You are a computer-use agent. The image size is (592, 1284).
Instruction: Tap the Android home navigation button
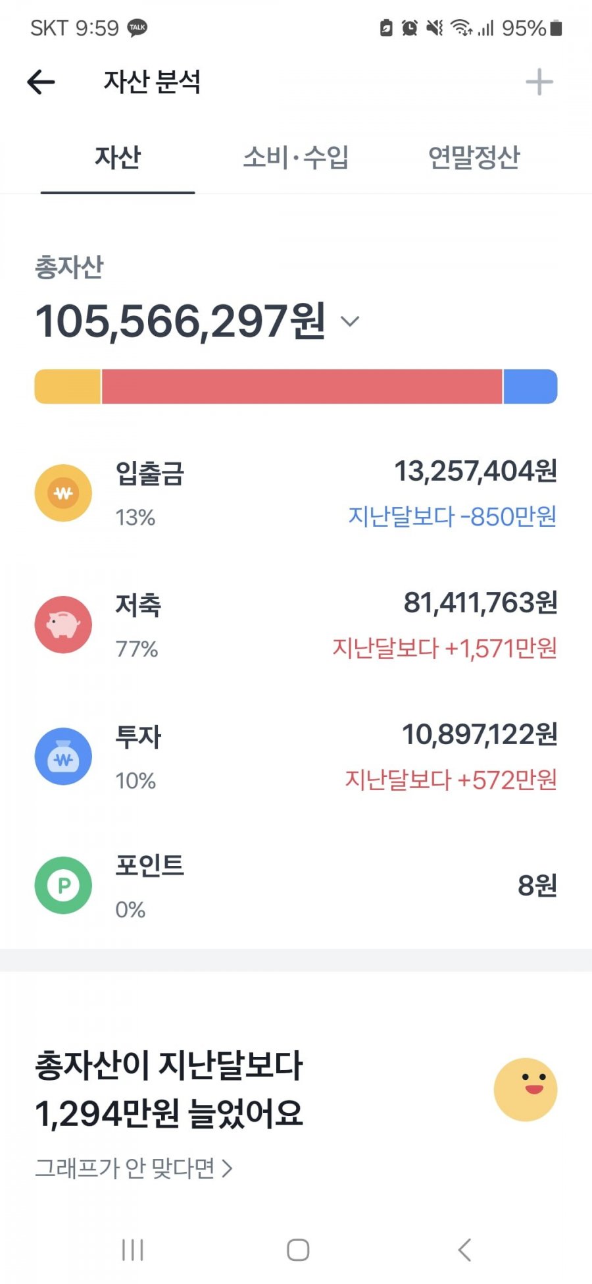(x=298, y=1249)
